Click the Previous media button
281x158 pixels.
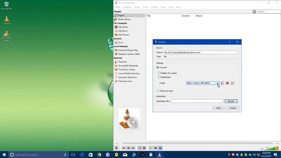pyautogui.click(x=124, y=148)
